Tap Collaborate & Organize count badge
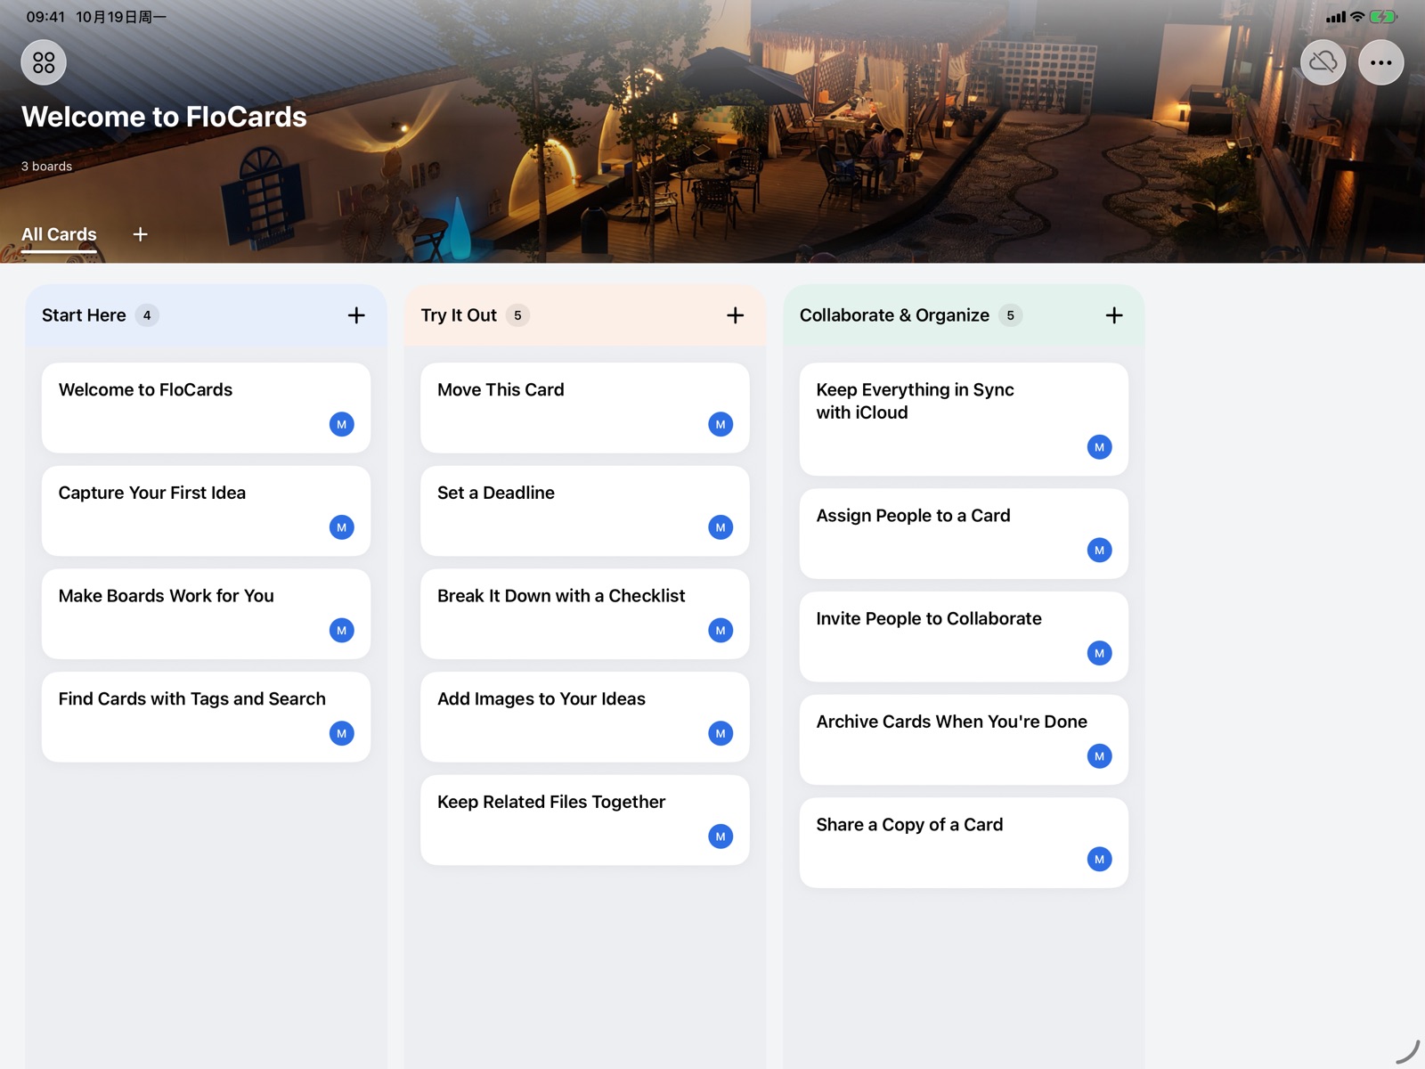Screen dimensions: 1425x1069 [1010, 315]
